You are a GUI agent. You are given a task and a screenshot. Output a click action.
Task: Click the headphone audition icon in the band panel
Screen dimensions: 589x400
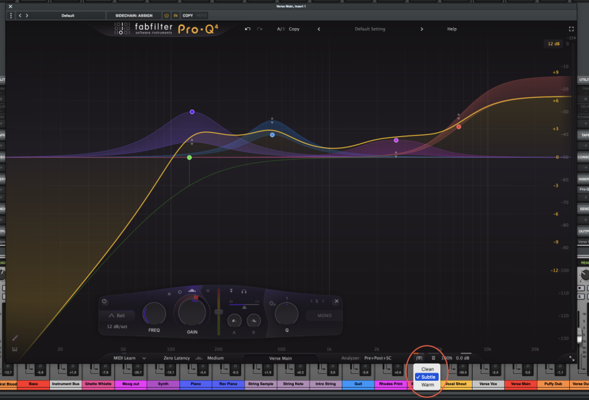coord(245,292)
